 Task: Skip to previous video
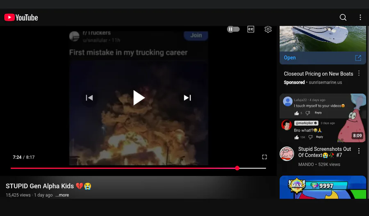(89, 98)
